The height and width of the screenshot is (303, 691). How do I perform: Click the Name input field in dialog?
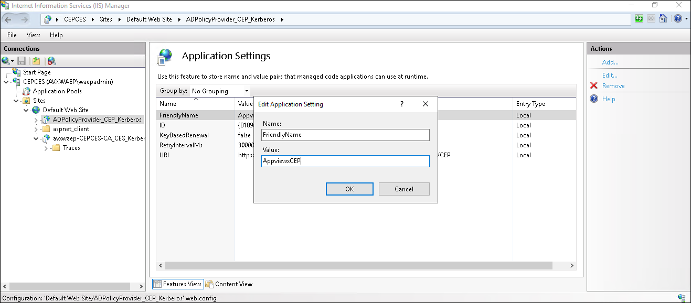(345, 135)
